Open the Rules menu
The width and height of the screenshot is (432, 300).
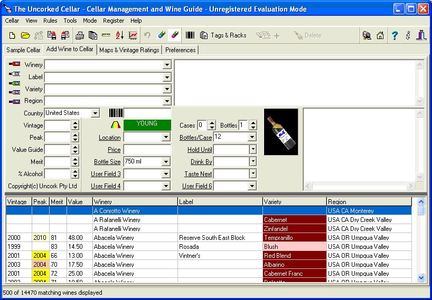[50, 21]
